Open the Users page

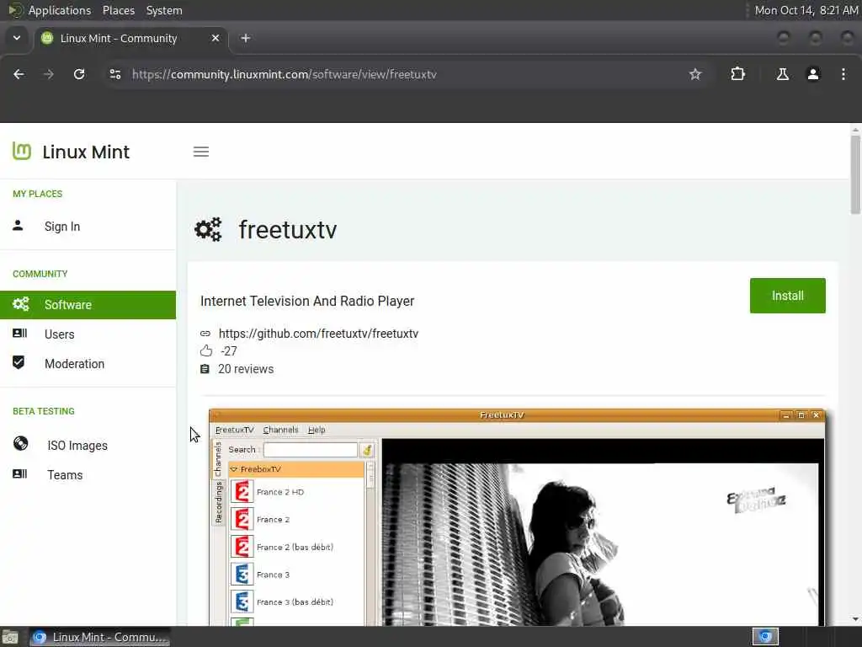pyautogui.click(x=60, y=334)
